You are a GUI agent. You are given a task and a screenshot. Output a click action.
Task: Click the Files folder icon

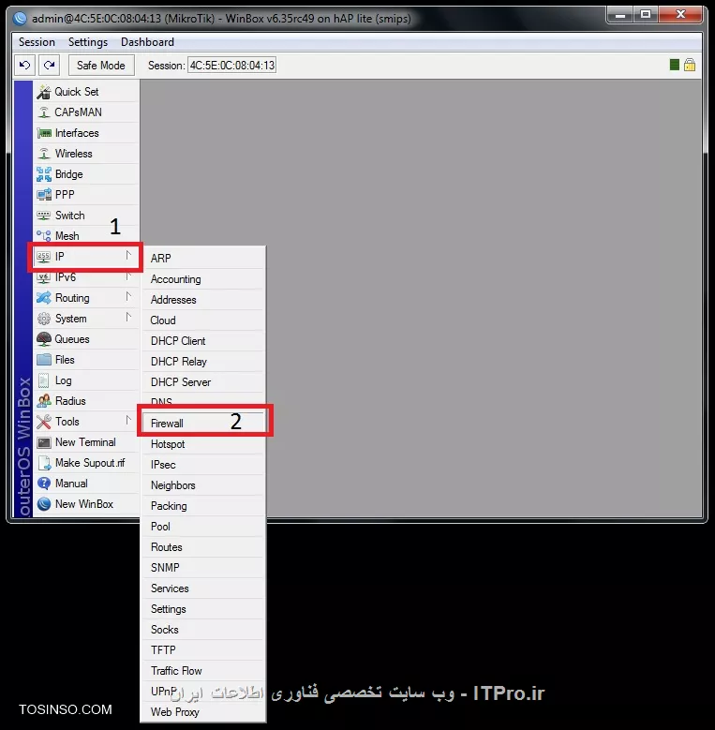coord(44,360)
